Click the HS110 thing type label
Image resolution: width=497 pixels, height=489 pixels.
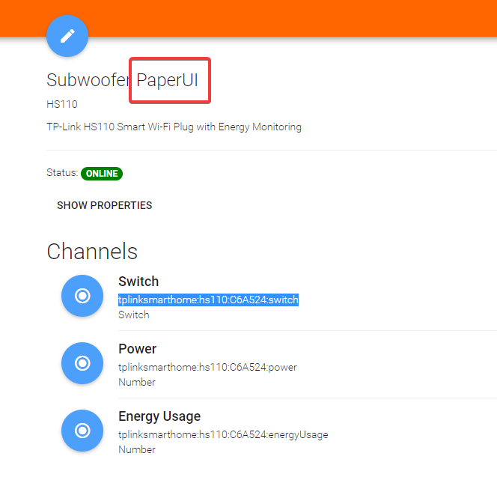point(62,104)
